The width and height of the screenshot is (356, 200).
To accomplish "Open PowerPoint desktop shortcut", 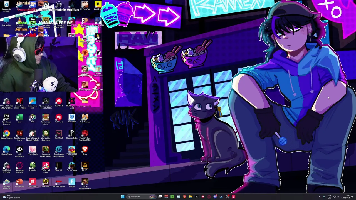I will coord(19,183).
